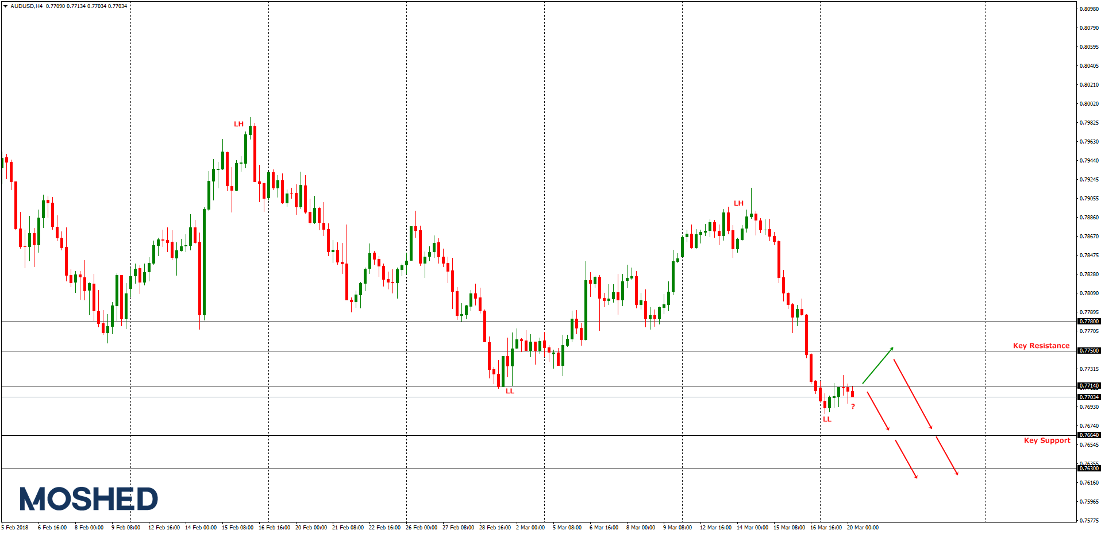This screenshot has height=534, width=1101.
Task: Click the 0.76300 price level tag
Action: pos(1089,467)
